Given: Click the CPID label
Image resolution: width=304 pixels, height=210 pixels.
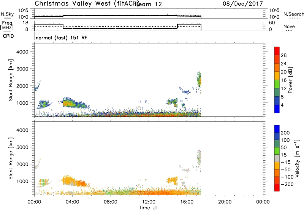Looking at the screenshot, I should pos(8,36).
